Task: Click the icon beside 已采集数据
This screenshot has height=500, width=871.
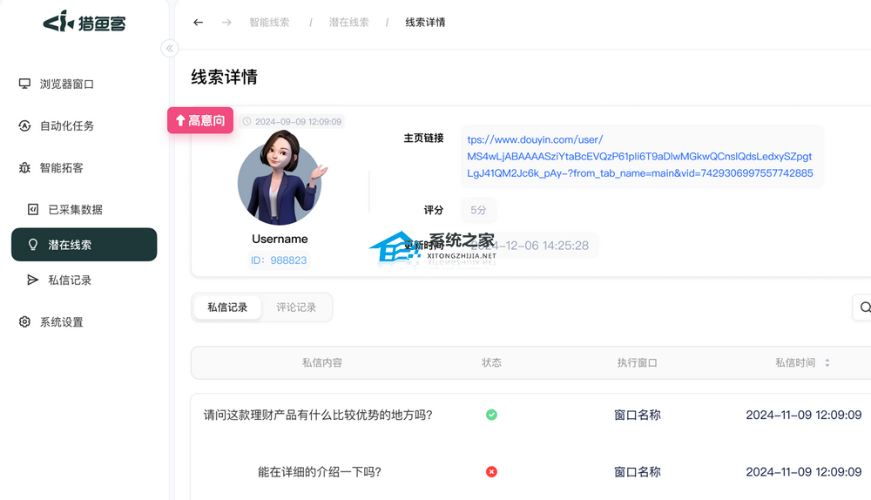Action: pyautogui.click(x=33, y=209)
